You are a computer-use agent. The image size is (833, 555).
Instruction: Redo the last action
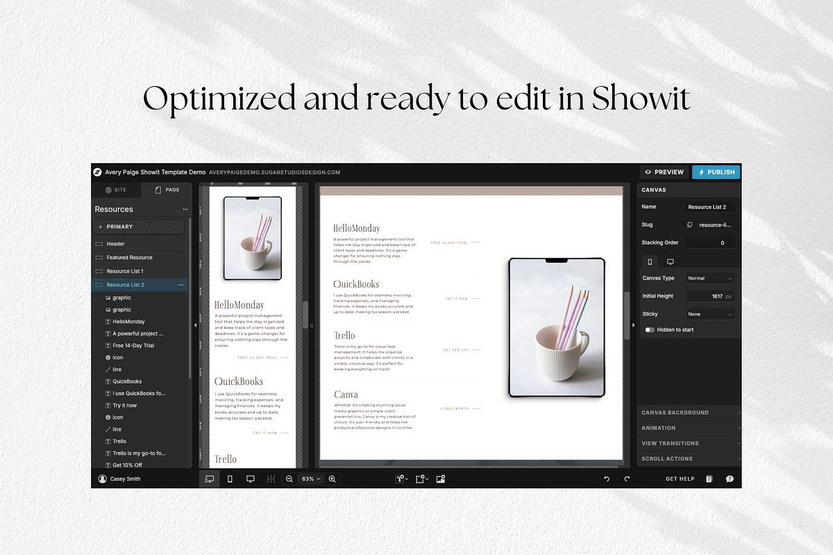(627, 479)
